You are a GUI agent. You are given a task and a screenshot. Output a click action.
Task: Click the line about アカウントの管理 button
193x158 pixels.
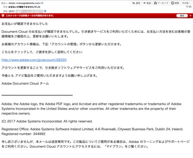61,44
